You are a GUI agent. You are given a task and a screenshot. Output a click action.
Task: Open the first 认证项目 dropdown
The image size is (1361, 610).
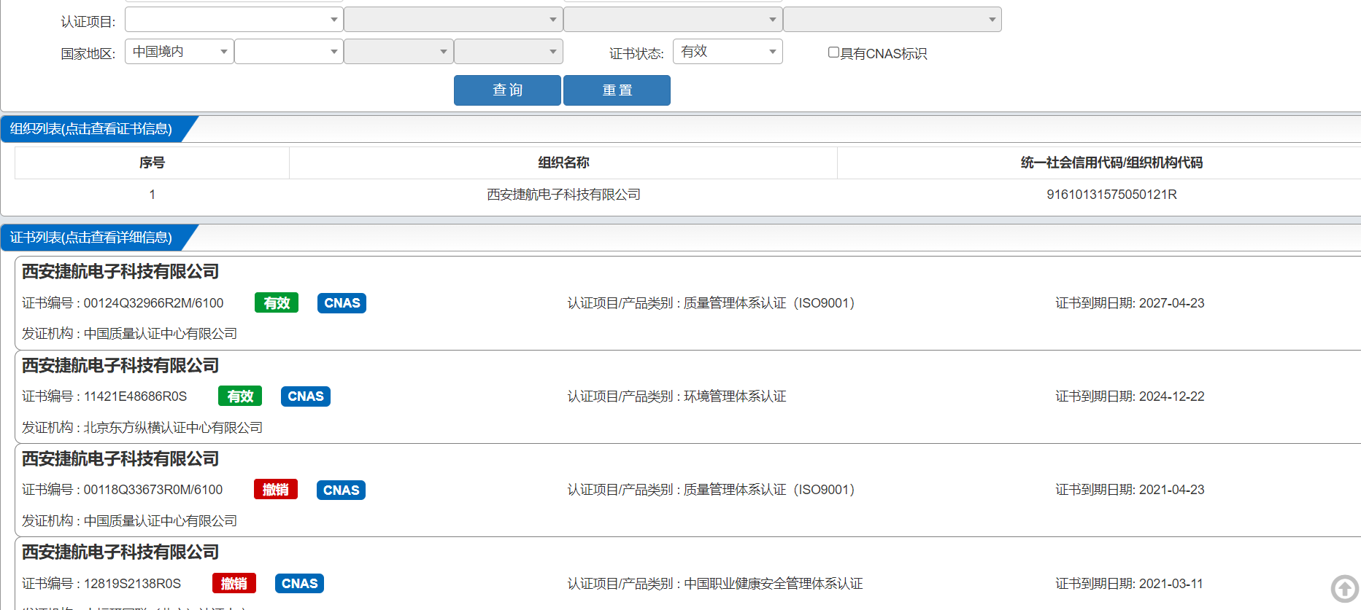pos(234,20)
